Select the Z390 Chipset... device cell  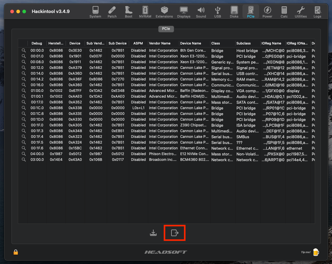coord(193,125)
